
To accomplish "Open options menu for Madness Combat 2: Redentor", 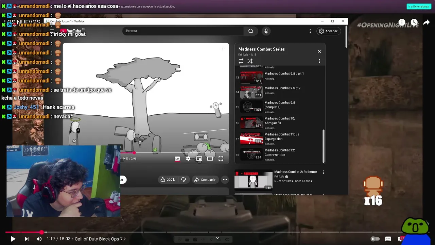I will [x=324, y=172].
